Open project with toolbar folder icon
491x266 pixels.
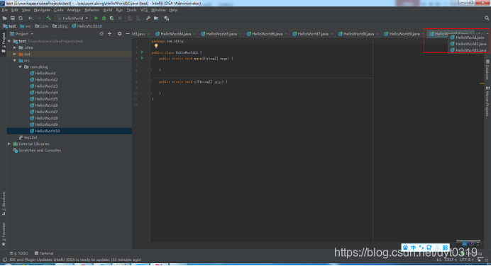pyautogui.click(x=4, y=18)
